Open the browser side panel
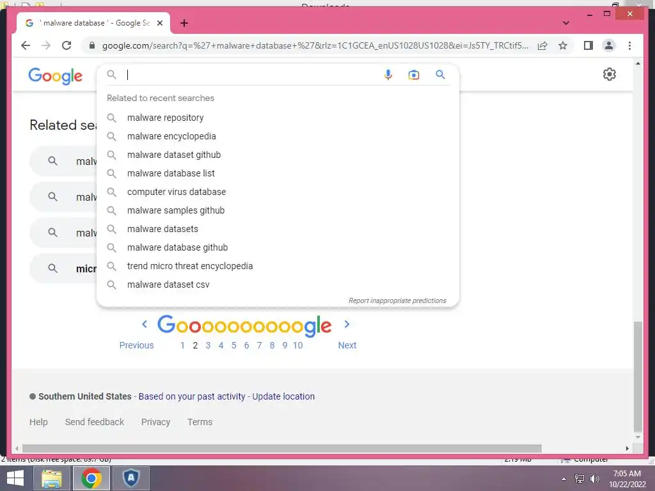The image size is (655, 491). click(588, 45)
